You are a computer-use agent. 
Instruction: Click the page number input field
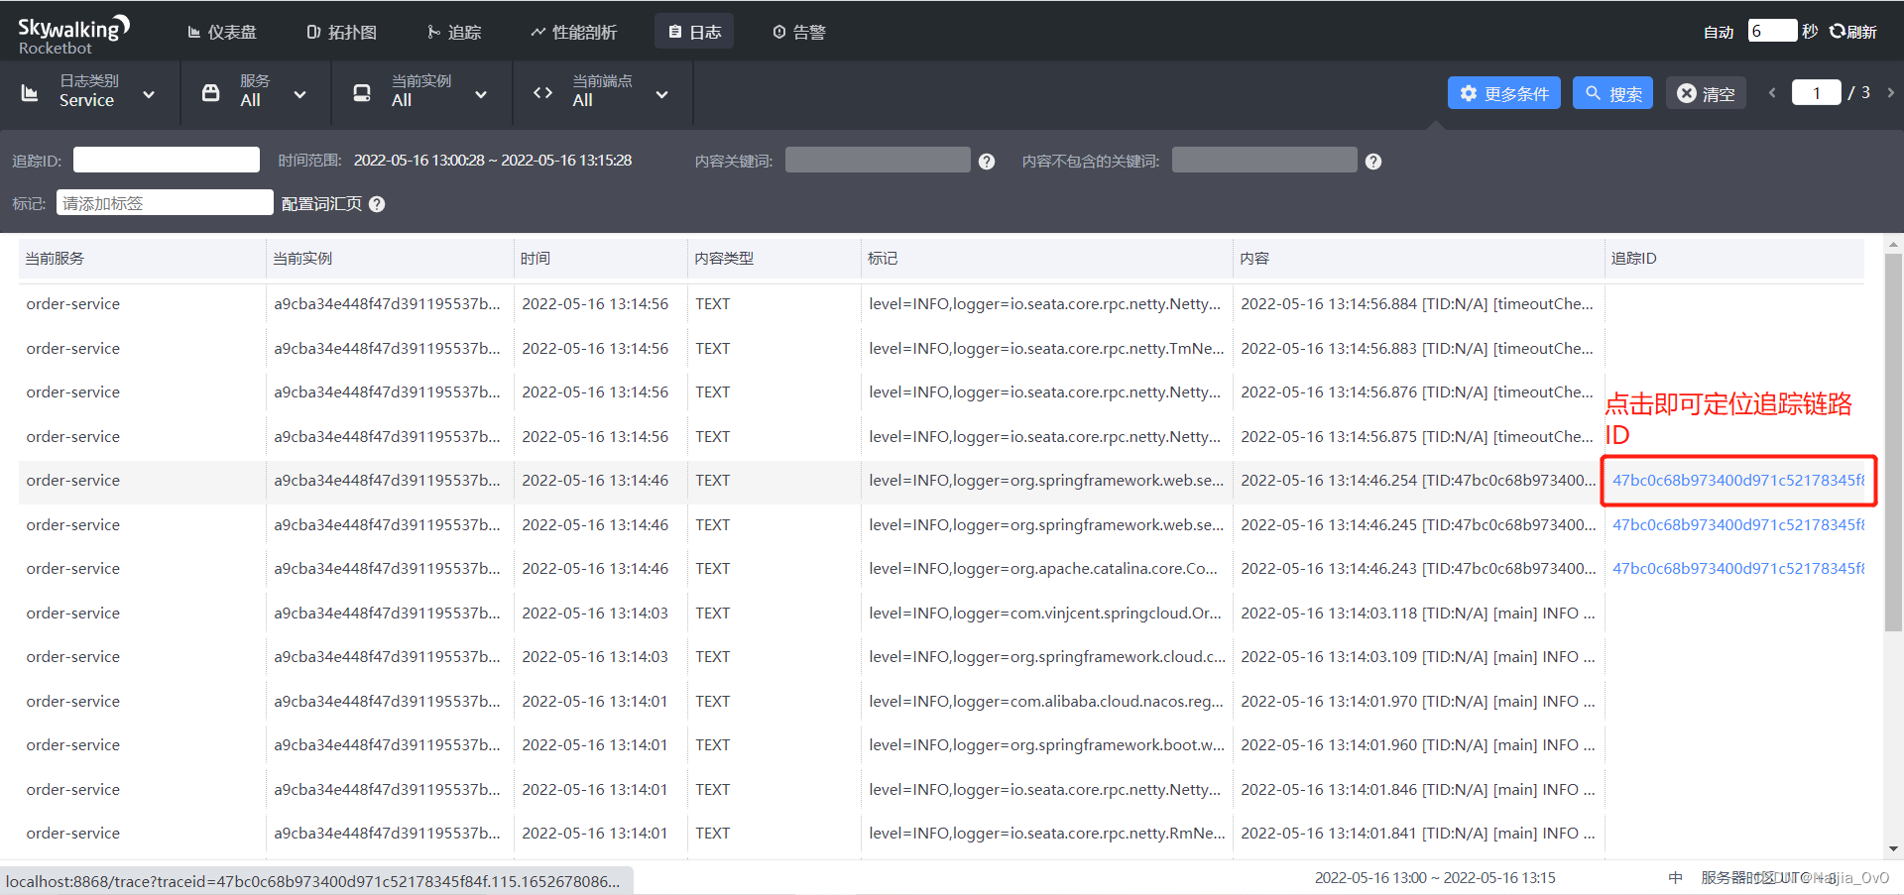[1816, 93]
